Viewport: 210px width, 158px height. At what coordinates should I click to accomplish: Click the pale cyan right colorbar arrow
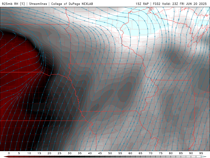coord(204,157)
